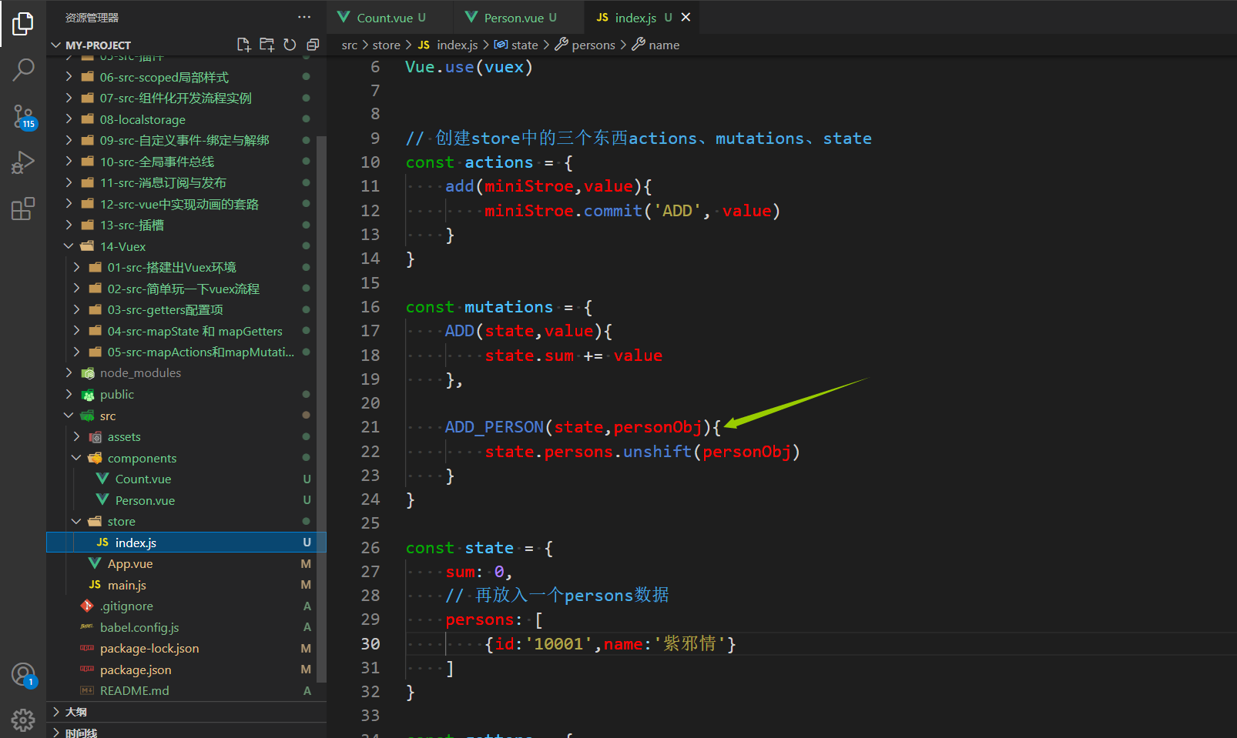Image resolution: width=1237 pixels, height=738 pixels.
Task: Open the Run and Debug view
Action: coord(23,162)
